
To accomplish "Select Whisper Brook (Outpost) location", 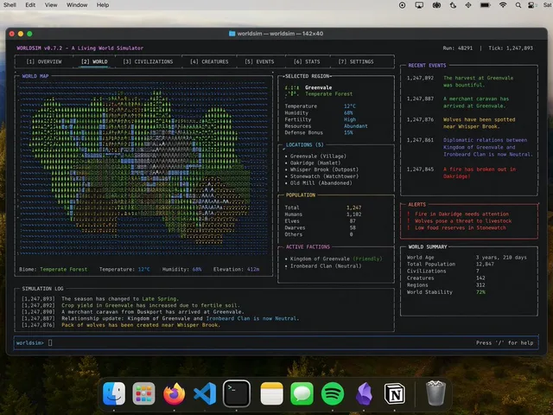I will coord(324,169).
